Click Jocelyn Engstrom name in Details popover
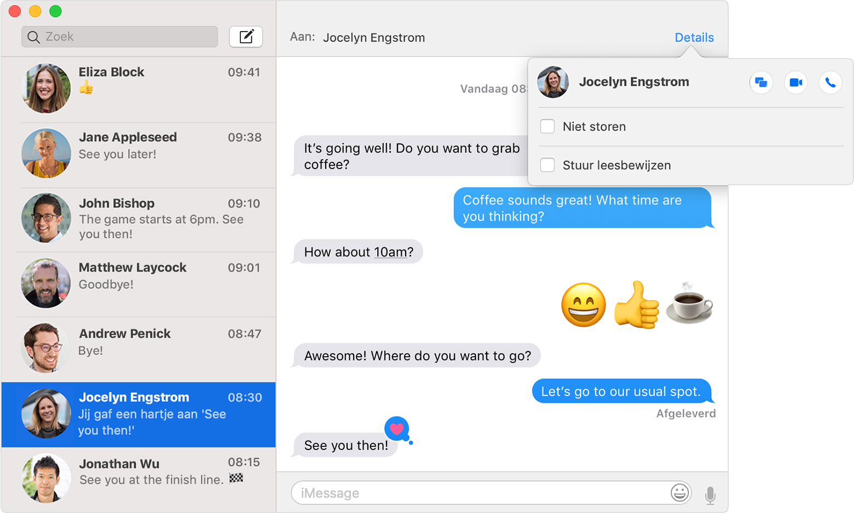 pos(634,81)
